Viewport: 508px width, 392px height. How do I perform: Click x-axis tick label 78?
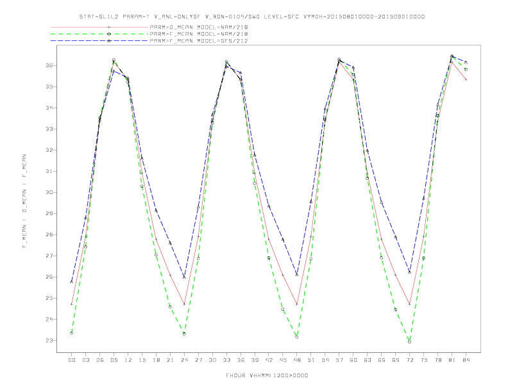[438, 360]
